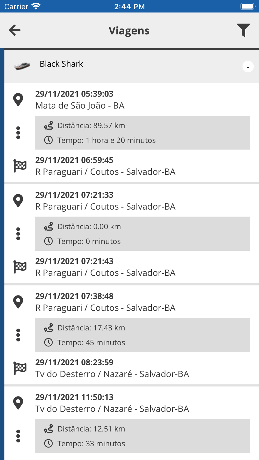Viewport: 259px width, 460px height.
Task: Select the Distância 89.57 km detail box
Action: point(142,133)
